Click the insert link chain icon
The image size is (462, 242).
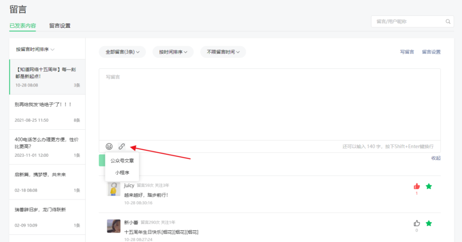pyautogui.click(x=121, y=146)
